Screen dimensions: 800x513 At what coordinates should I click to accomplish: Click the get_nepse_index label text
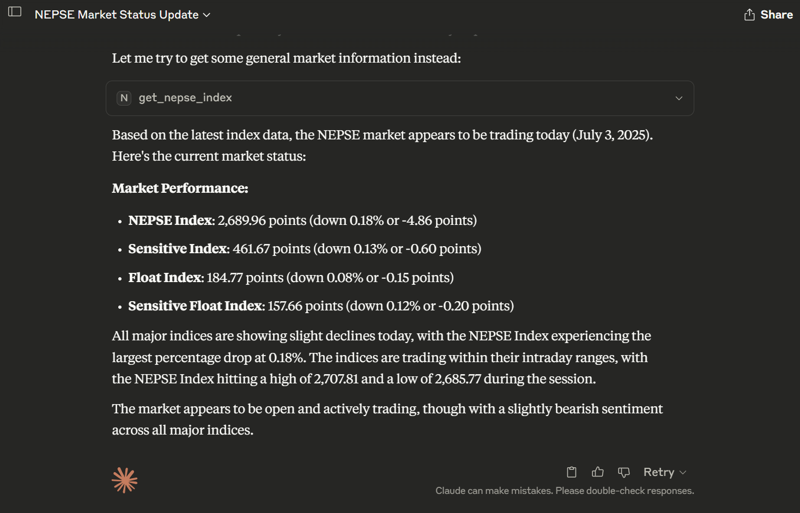click(185, 98)
